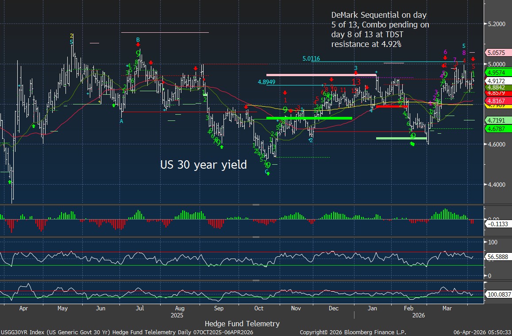Click divider handle above bottom oscillator panel
Viewport: 512px width, 336px height.
pos(256,281)
